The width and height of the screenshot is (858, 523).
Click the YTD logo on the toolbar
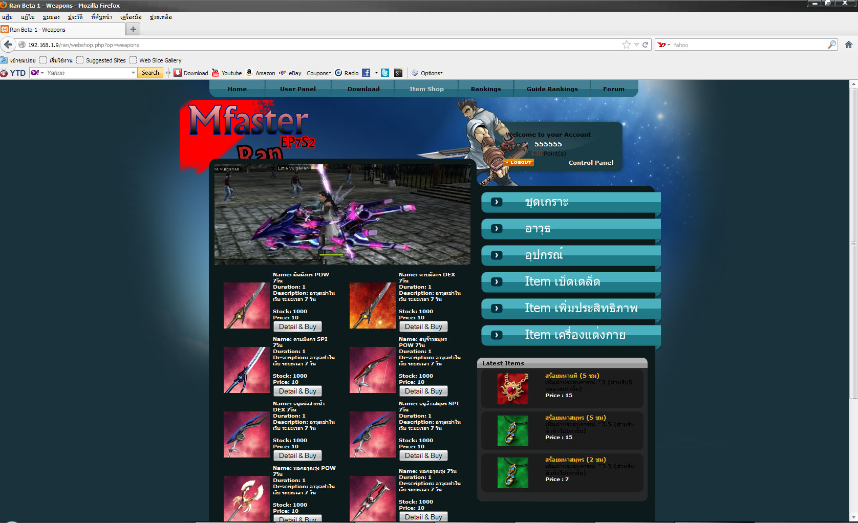13,73
